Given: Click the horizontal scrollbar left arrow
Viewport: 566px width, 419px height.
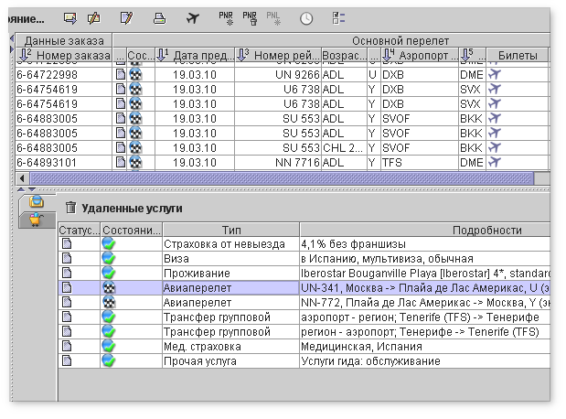Looking at the screenshot, I should (x=22, y=178).
